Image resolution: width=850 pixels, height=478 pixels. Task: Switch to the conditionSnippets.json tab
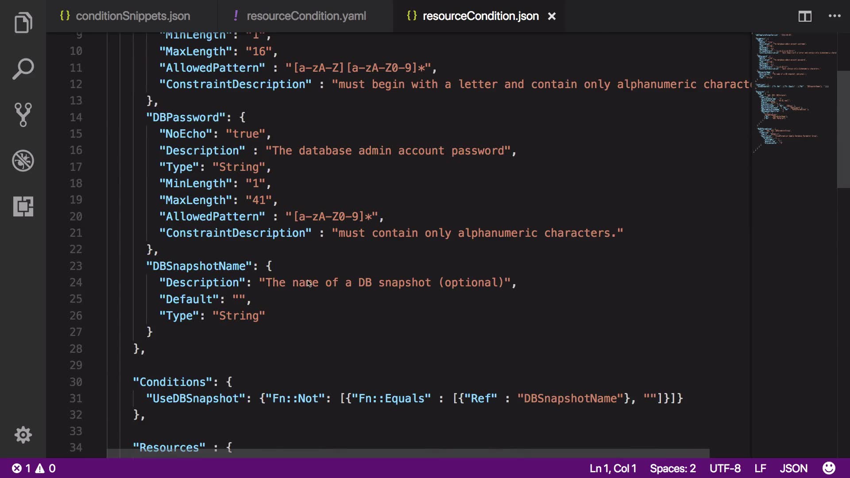132,16
